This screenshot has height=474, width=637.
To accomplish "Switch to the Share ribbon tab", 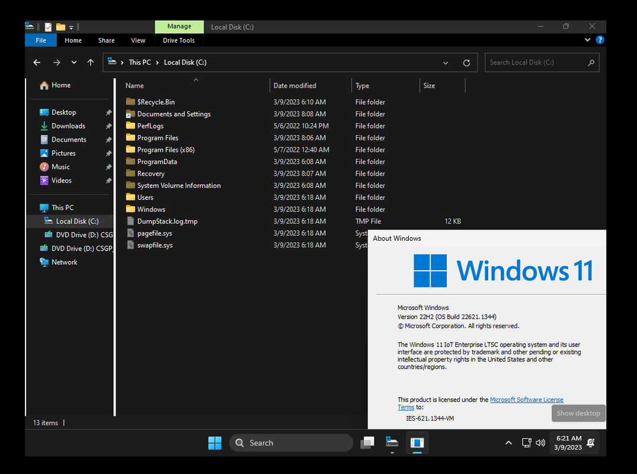I will [x=107, y=40].
